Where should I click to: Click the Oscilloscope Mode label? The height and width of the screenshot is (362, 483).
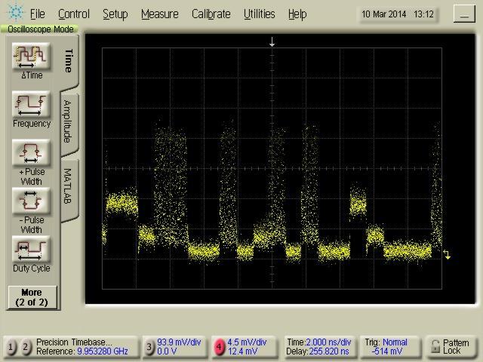pyautogui.click(x=40, y=29)
